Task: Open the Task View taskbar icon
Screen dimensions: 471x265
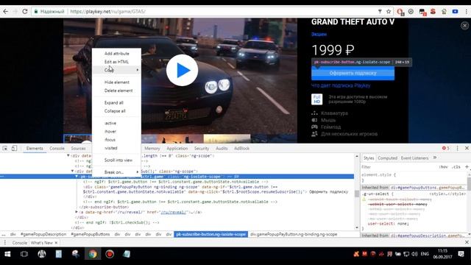Action: [24, 254]
